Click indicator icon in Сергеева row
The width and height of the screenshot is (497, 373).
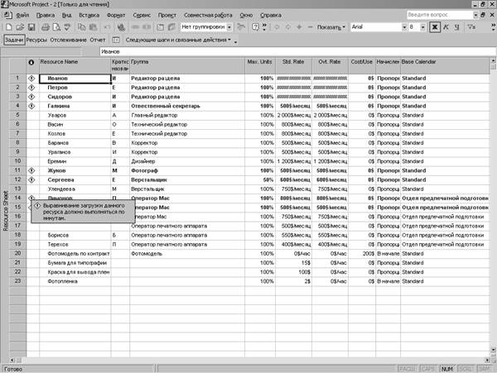pos(31,179)
